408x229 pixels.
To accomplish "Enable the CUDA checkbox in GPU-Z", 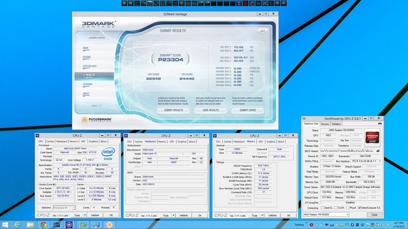I will pyautogui.click(x=336, y=208).
